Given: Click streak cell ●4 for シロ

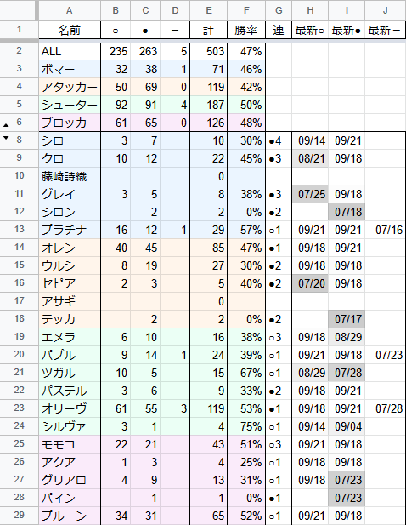Looking at the screenshot, I should pos(279,140).
